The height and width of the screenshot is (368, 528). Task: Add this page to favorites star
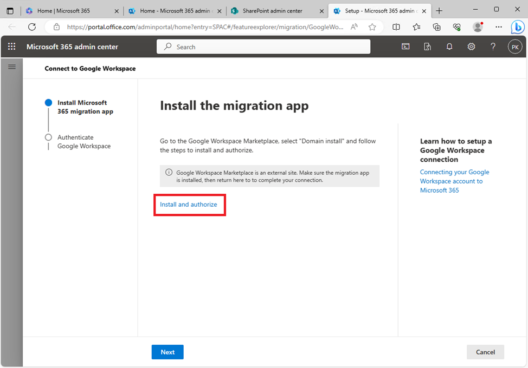(372, 27)
